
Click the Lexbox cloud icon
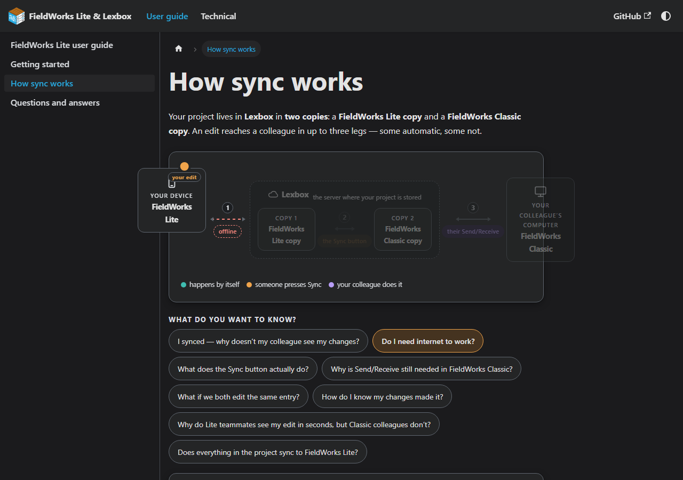pos(273,195)
